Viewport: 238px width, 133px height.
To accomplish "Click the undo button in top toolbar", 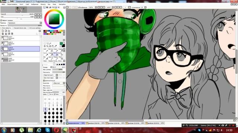I will [x=67, y=7].
